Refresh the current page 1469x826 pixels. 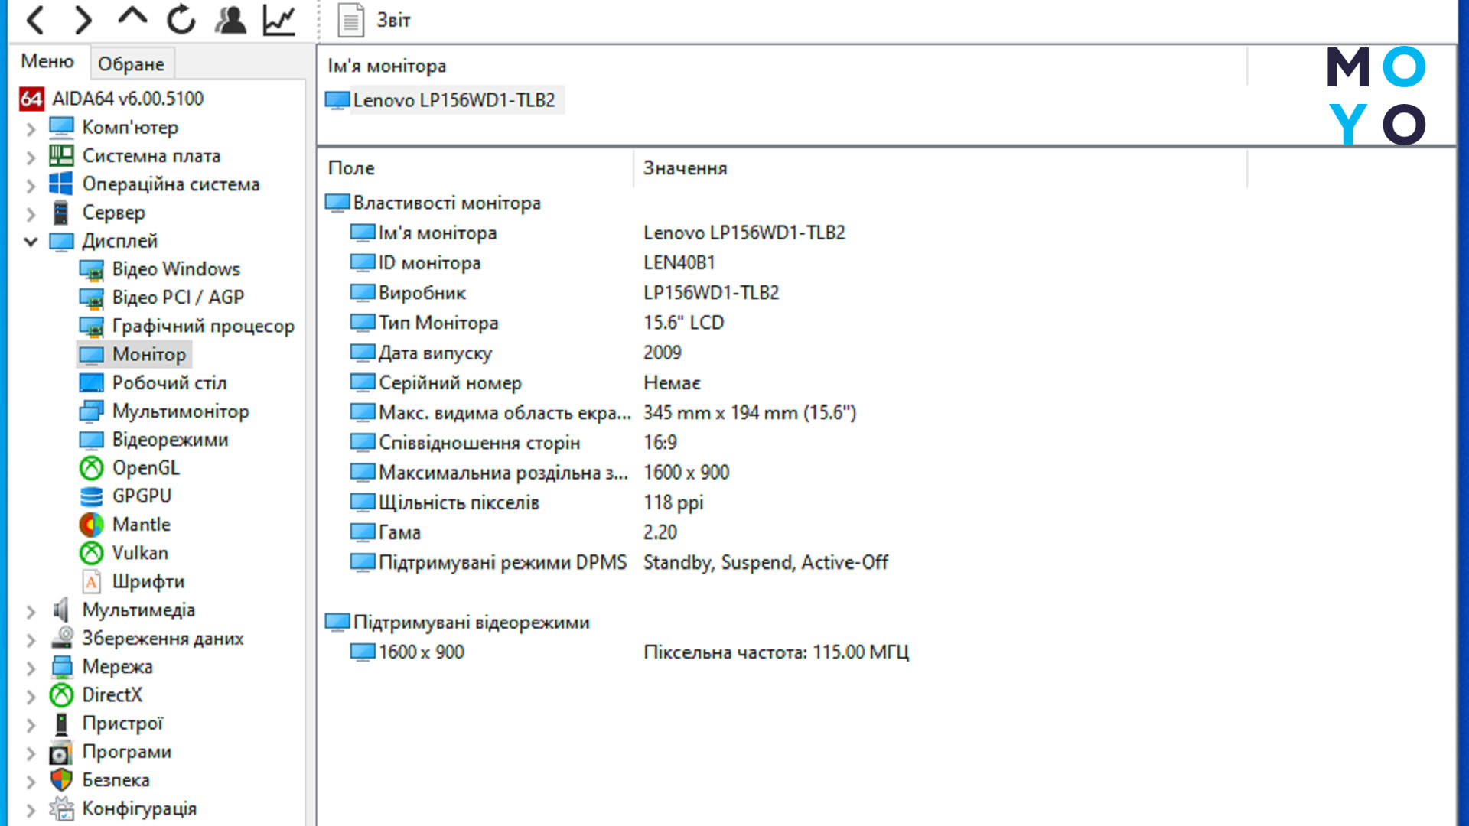coord(181,20)
